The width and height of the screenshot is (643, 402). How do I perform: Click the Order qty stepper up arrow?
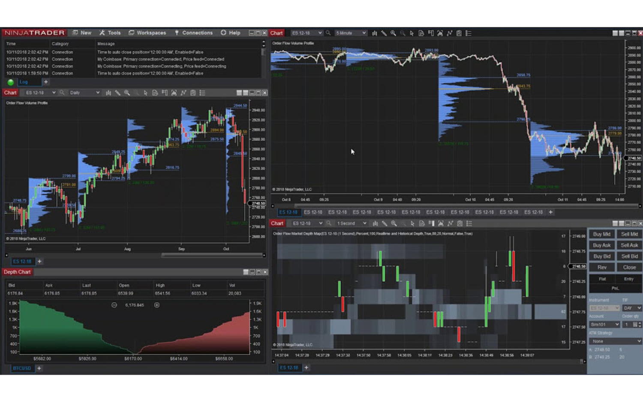[640, 323]
